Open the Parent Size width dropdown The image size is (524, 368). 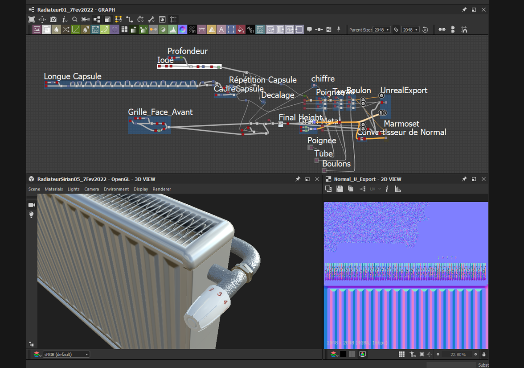coord(381,30)
